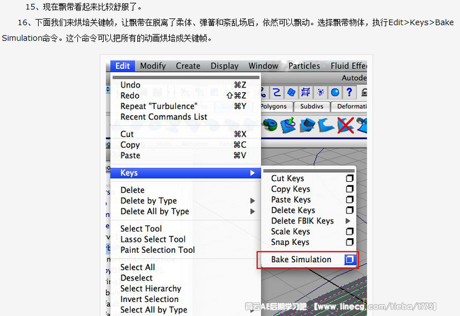This screenshot has width=460, height=316.
Task: Expand Delete All by Type submenu arrow
Action: point(252,211)
